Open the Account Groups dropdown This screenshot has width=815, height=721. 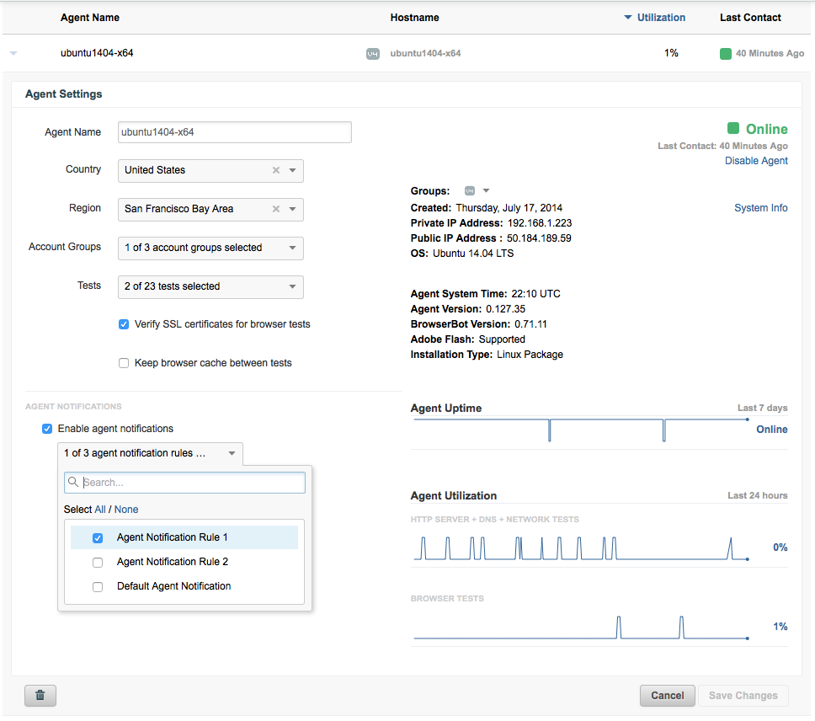point(210,248)
